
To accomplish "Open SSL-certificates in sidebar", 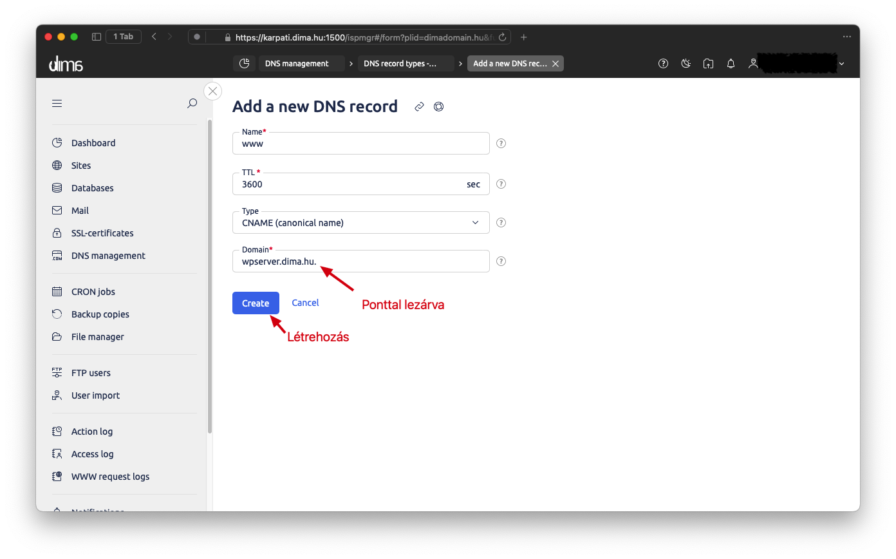I will [x=102, y=233].
